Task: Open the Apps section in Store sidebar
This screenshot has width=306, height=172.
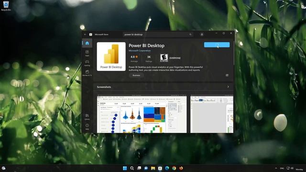Action: pos(87,53)
